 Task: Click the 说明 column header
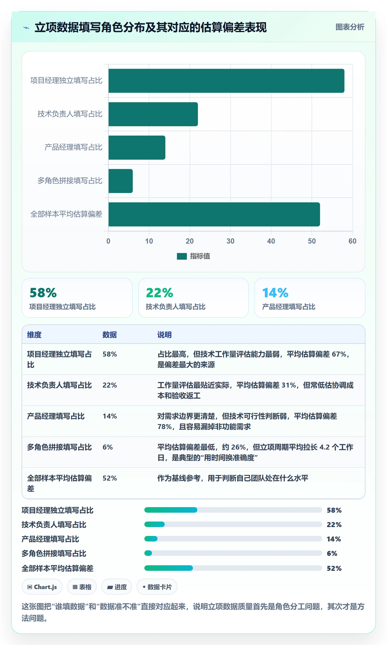pyautogui.click(x=164, y=335)
